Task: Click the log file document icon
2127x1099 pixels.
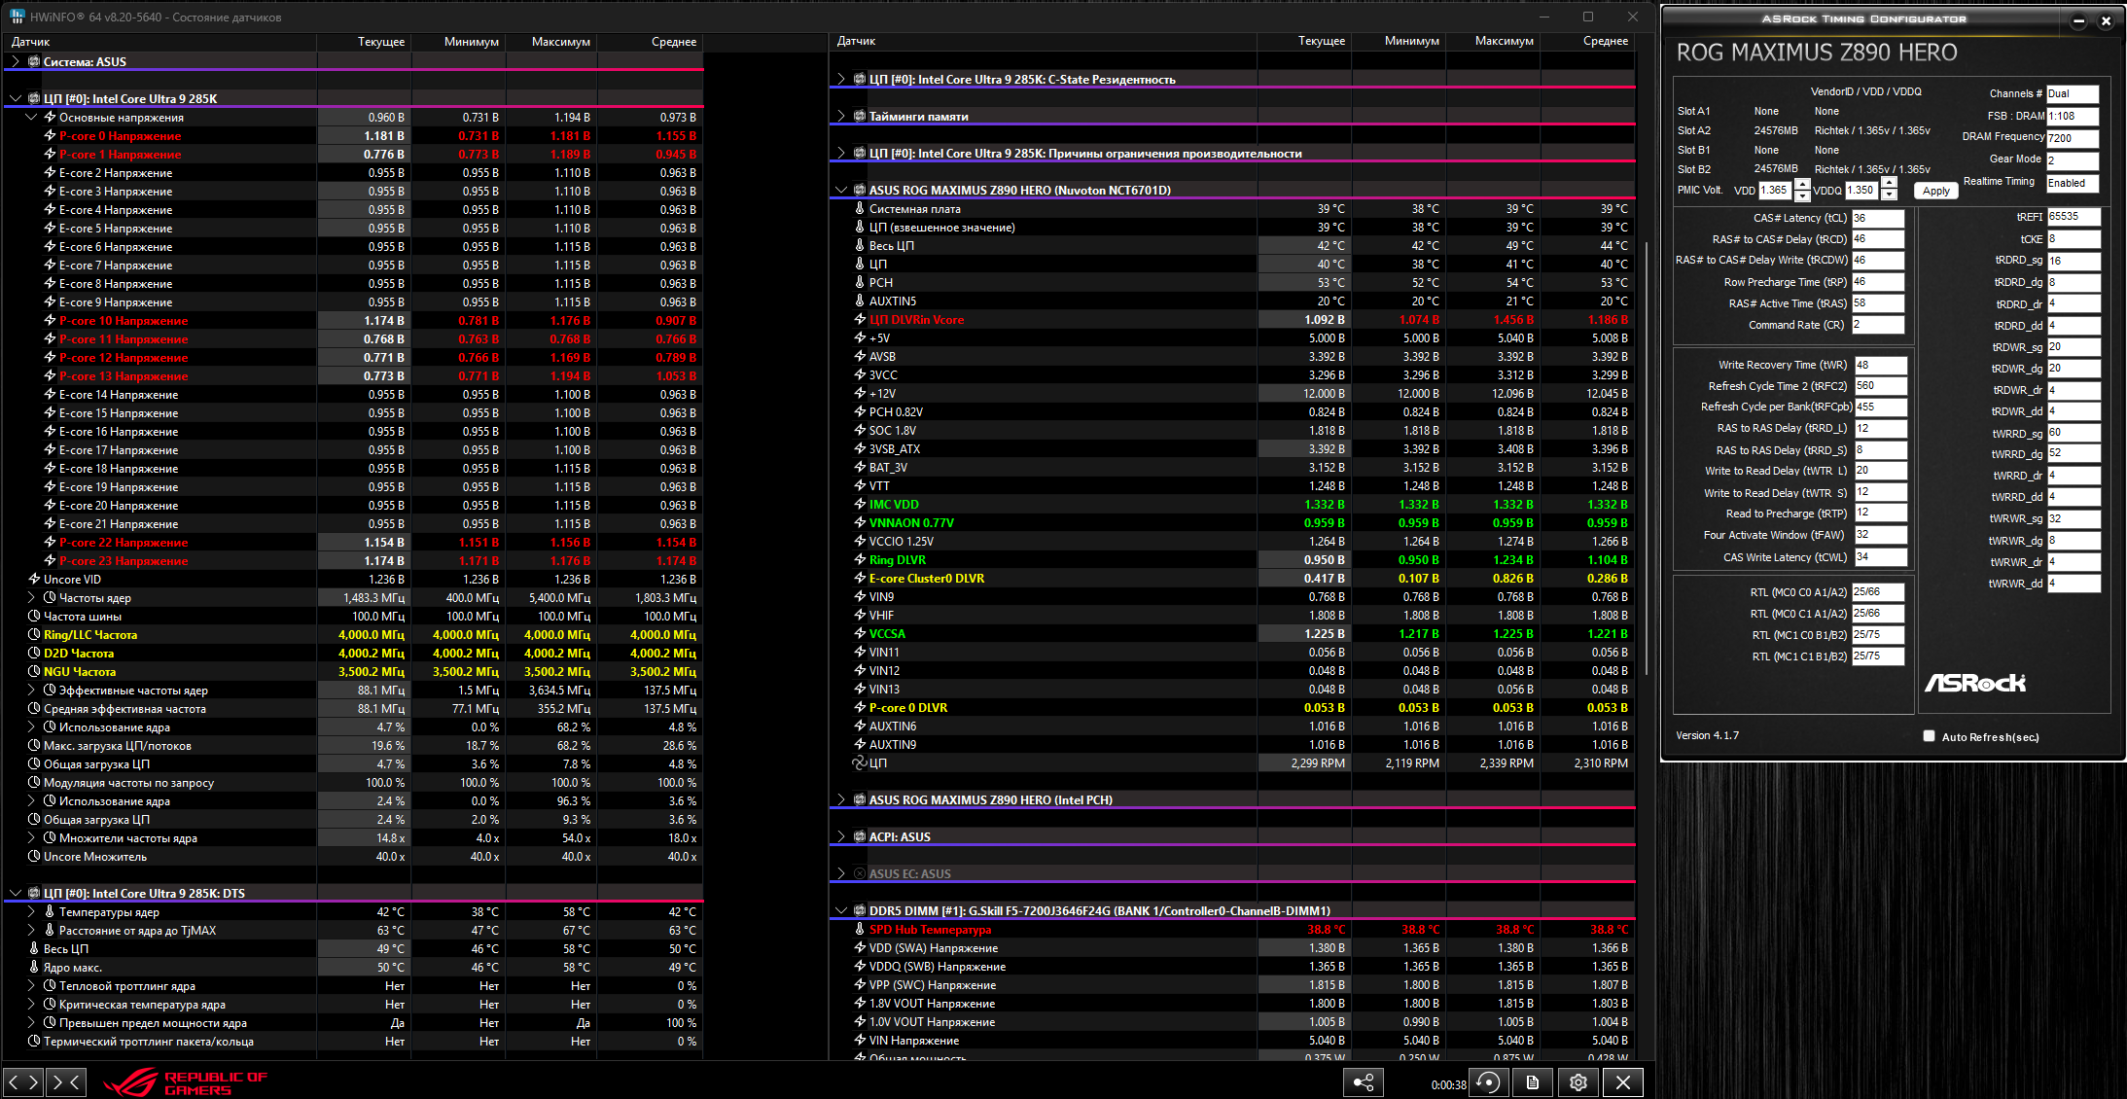Action: (1533, 1082)
